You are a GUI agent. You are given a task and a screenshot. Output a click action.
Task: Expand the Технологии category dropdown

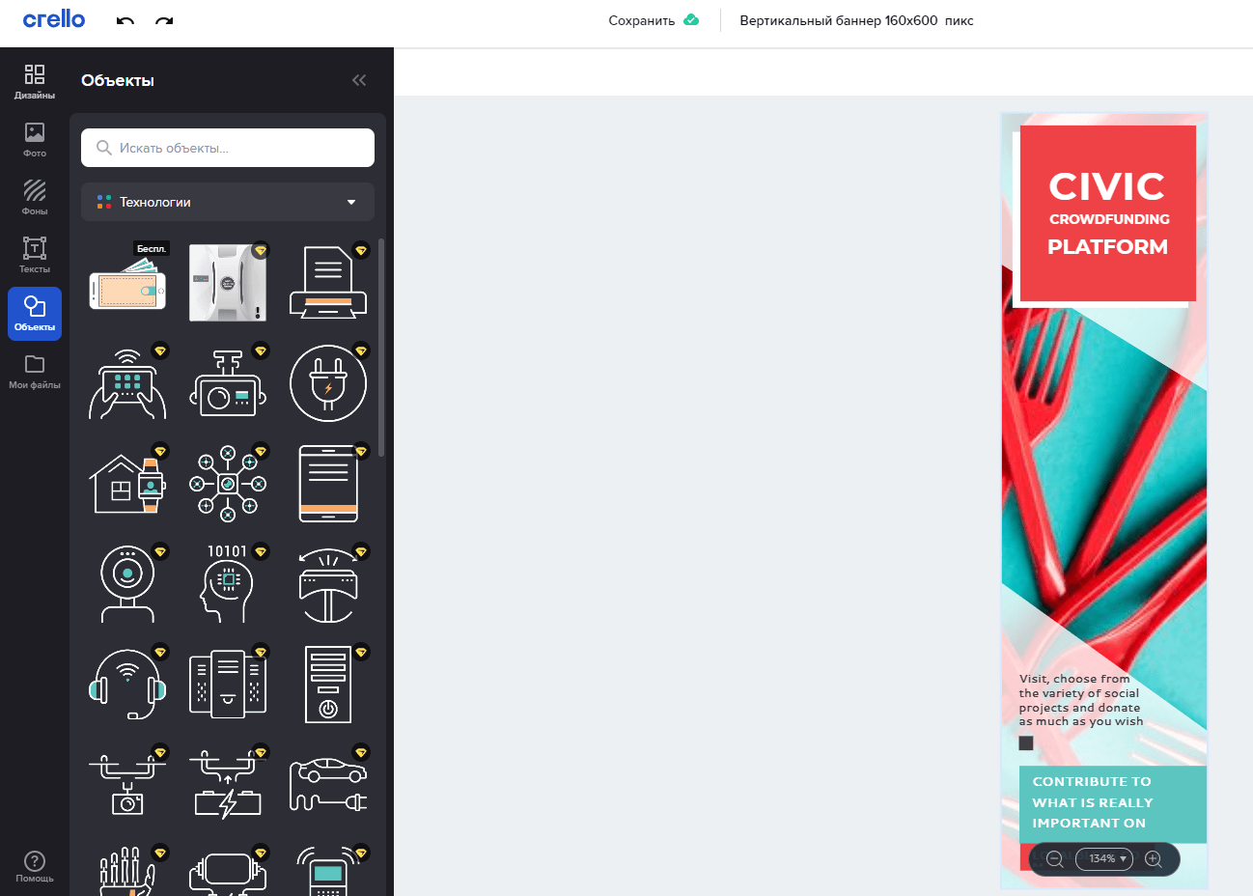pos(228,202)
